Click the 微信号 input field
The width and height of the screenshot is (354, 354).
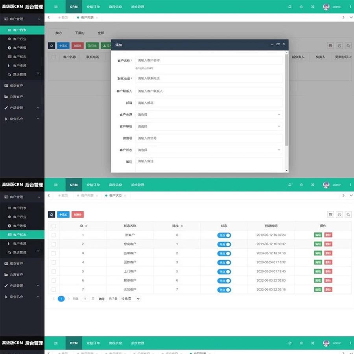pos(208,138)
